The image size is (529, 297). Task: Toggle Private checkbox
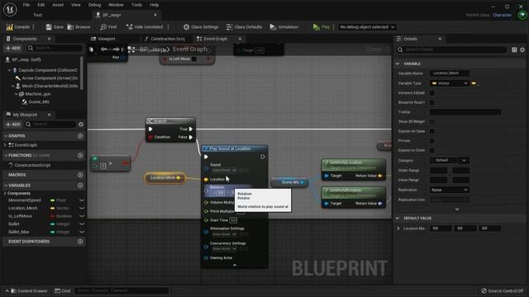431,141
